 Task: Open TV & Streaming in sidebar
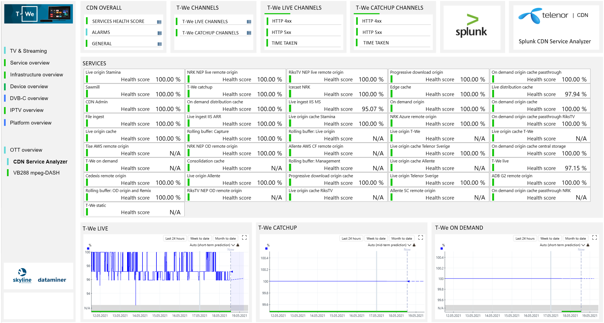click(x=28, y=51)
